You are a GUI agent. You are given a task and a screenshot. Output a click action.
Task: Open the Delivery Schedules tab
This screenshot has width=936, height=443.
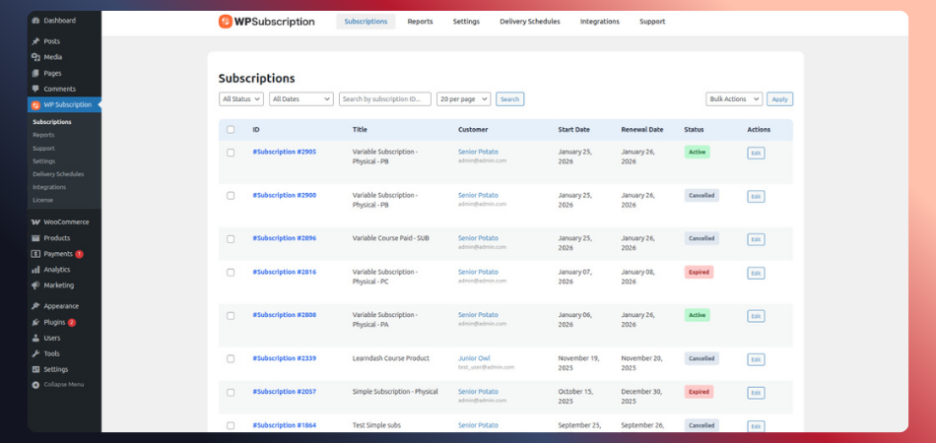click(529, 22)
